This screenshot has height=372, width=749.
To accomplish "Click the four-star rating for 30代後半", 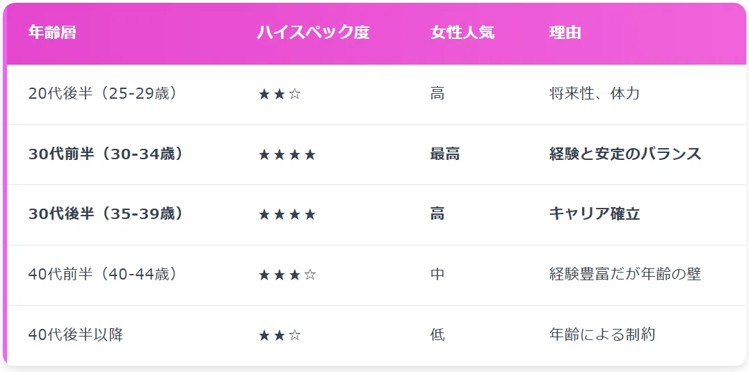I will click(287, 215).
